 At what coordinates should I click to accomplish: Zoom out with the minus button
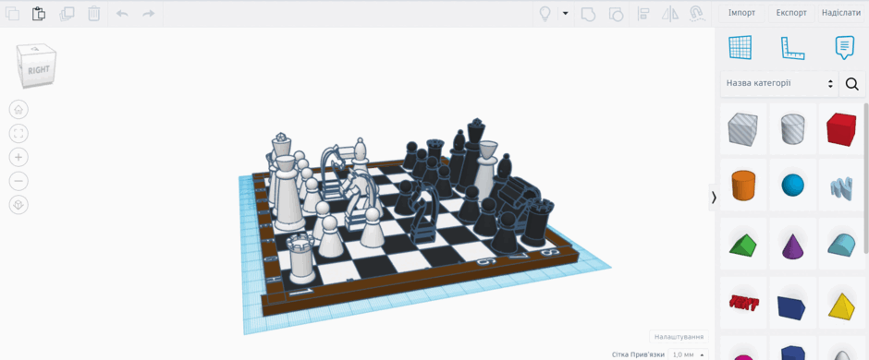tap(18, 181)
